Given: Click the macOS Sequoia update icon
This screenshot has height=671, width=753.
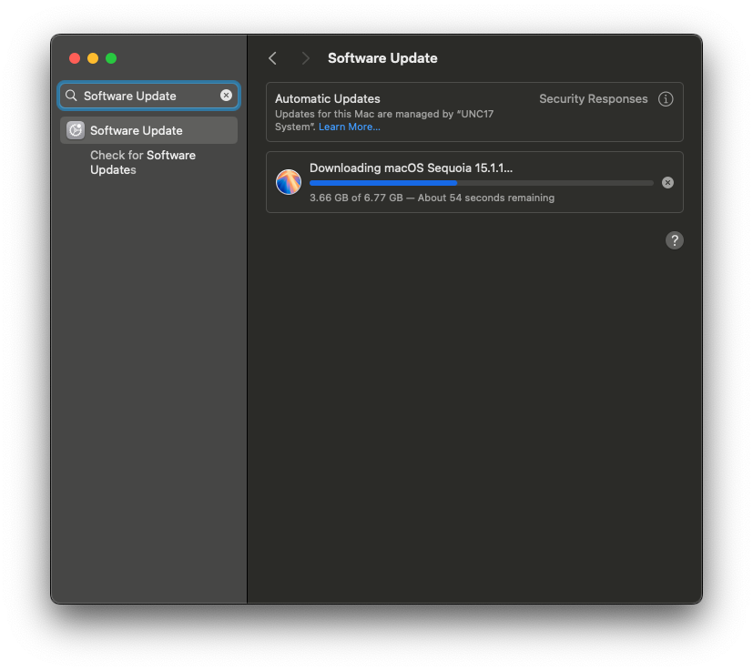Looking at the screenshot, I should coord(288,182).
